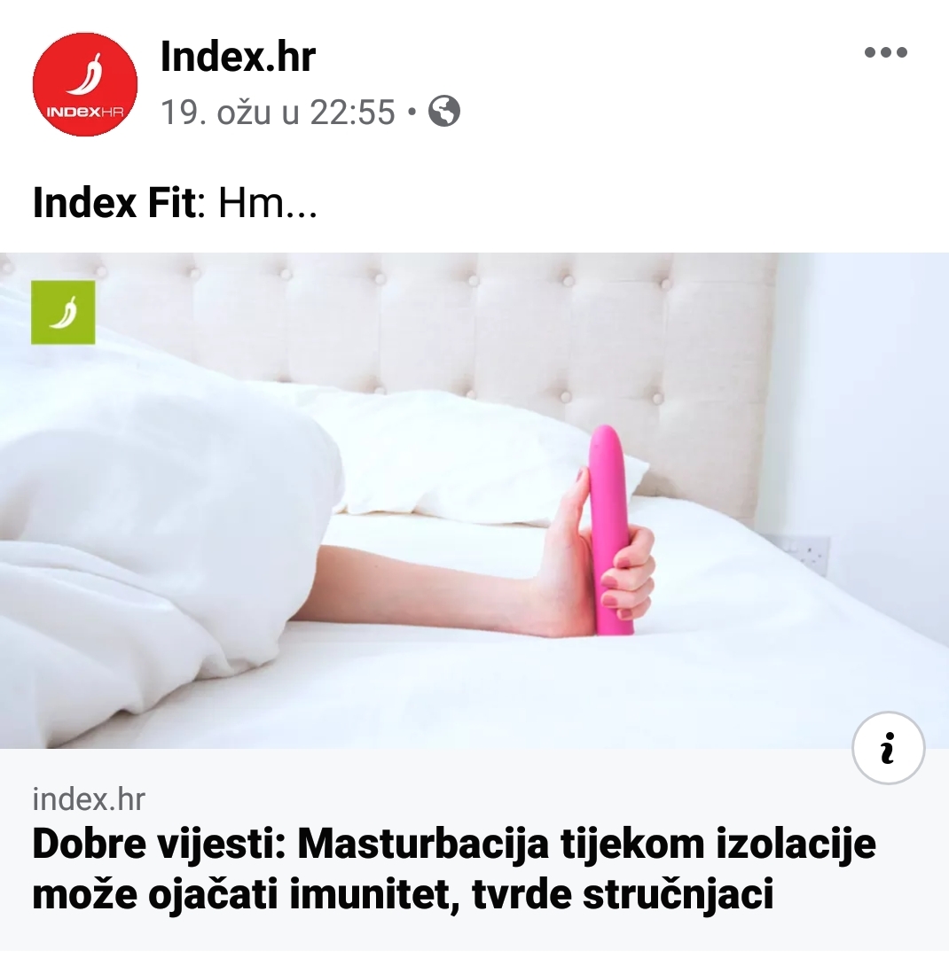The width and height of the screenshot is (949, 958).
Task: Click the pink object in the photo
Action: pos(608,529)
